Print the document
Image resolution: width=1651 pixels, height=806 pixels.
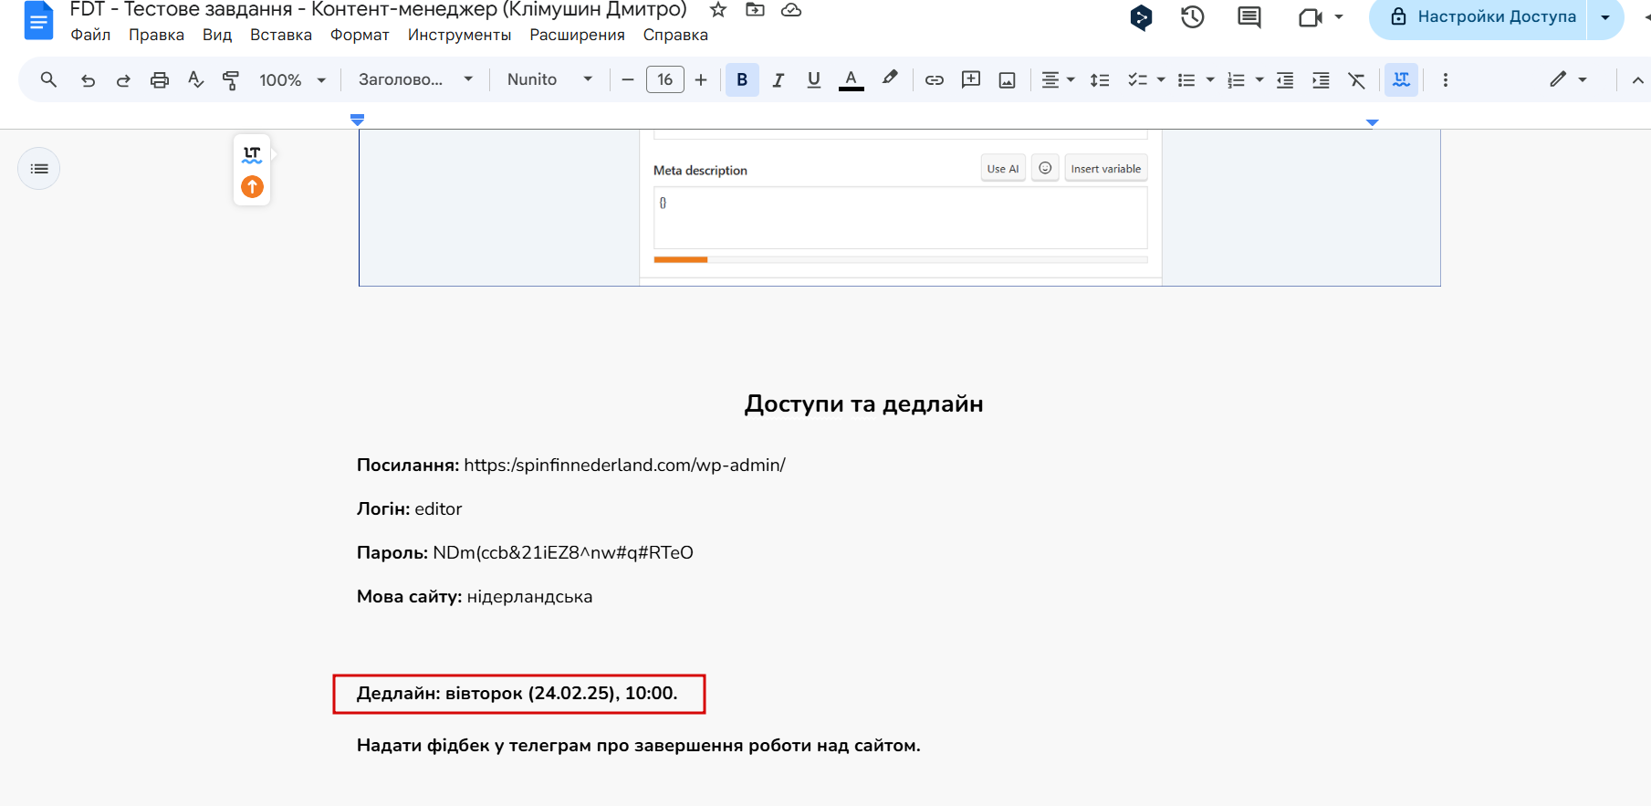[160, 80]
